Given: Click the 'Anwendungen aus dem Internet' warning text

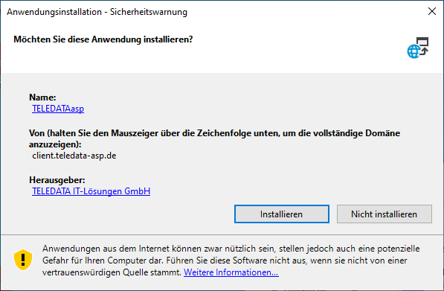Looking at the screenshot, I should tap(231, 260).
